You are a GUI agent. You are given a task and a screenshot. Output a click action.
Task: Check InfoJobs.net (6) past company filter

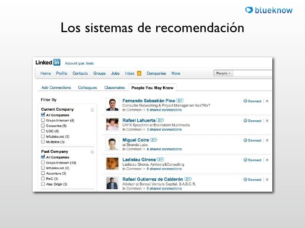[x=43, y=168]
